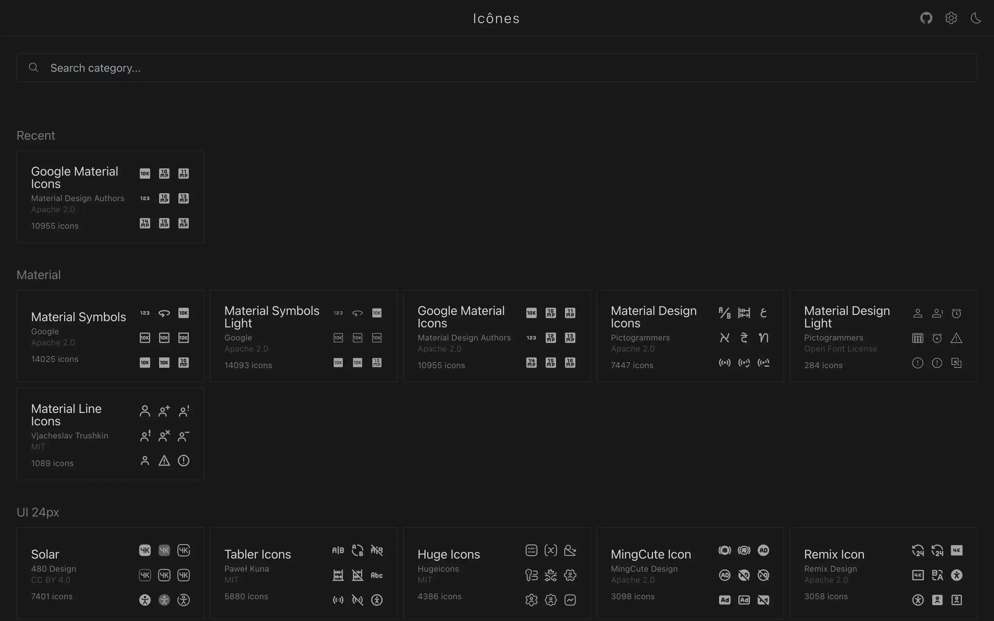The width and height of the screenshot is (994, 621).
Task: Click the account-remove X icon in Material Line Icons
Action: tap(164, 436)
